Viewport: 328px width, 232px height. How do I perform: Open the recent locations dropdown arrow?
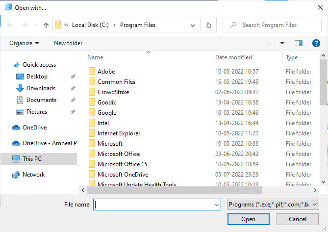pos(36,25)
